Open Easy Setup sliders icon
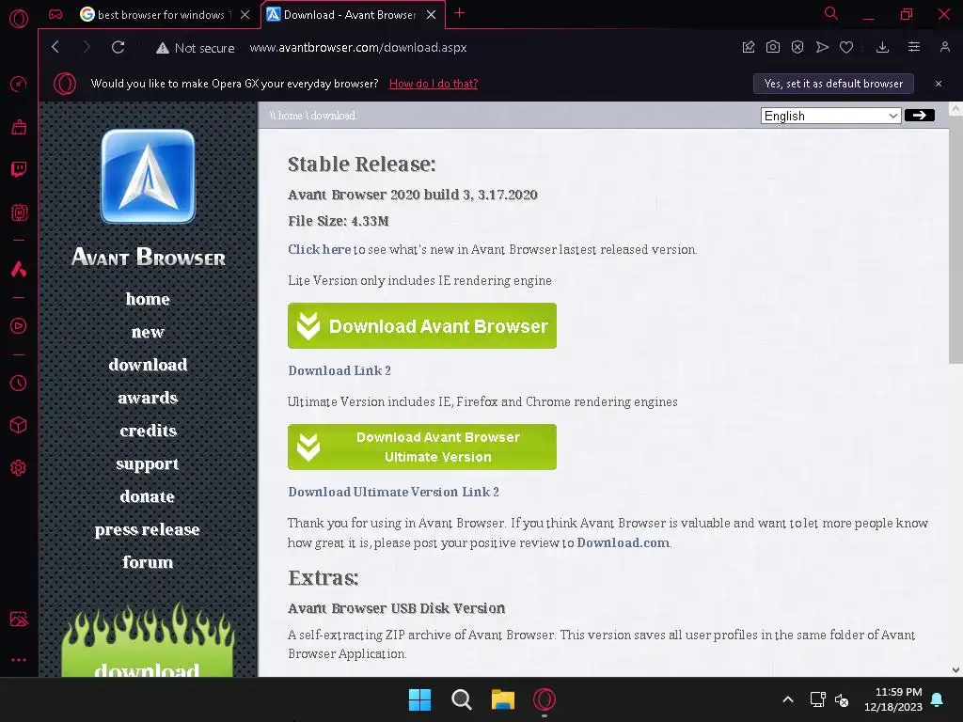The image size is (963, 722). click(914, 47)
